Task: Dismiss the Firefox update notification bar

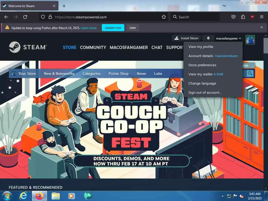Action: (261, 27)
